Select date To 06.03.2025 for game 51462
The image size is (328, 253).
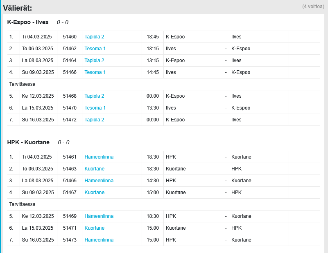[x=37, y=49]
